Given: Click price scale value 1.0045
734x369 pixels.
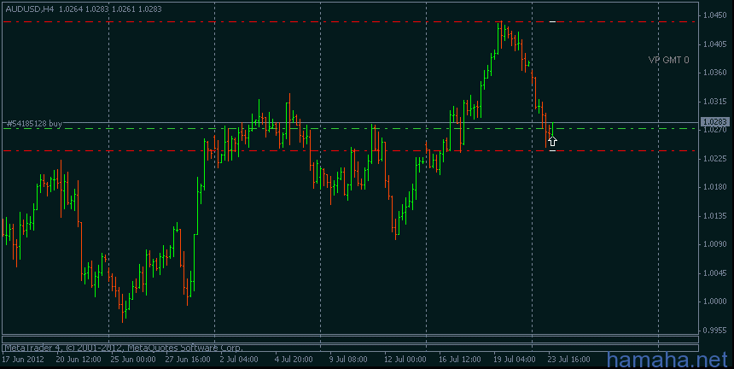Looking at the screenshot, I should 715,273.
